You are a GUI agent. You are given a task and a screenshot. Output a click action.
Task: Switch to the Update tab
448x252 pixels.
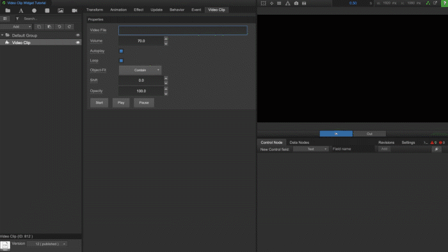tap(157, 10)
